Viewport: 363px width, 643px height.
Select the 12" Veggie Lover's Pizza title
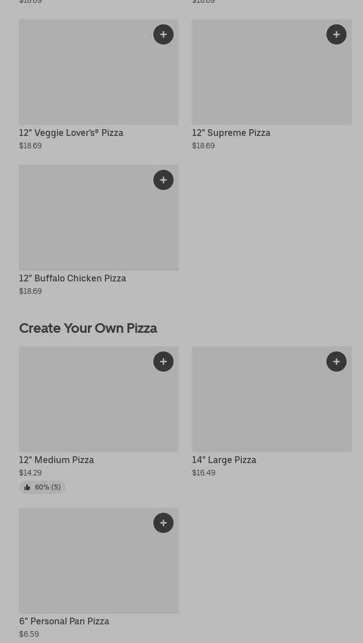pos(71,133)
